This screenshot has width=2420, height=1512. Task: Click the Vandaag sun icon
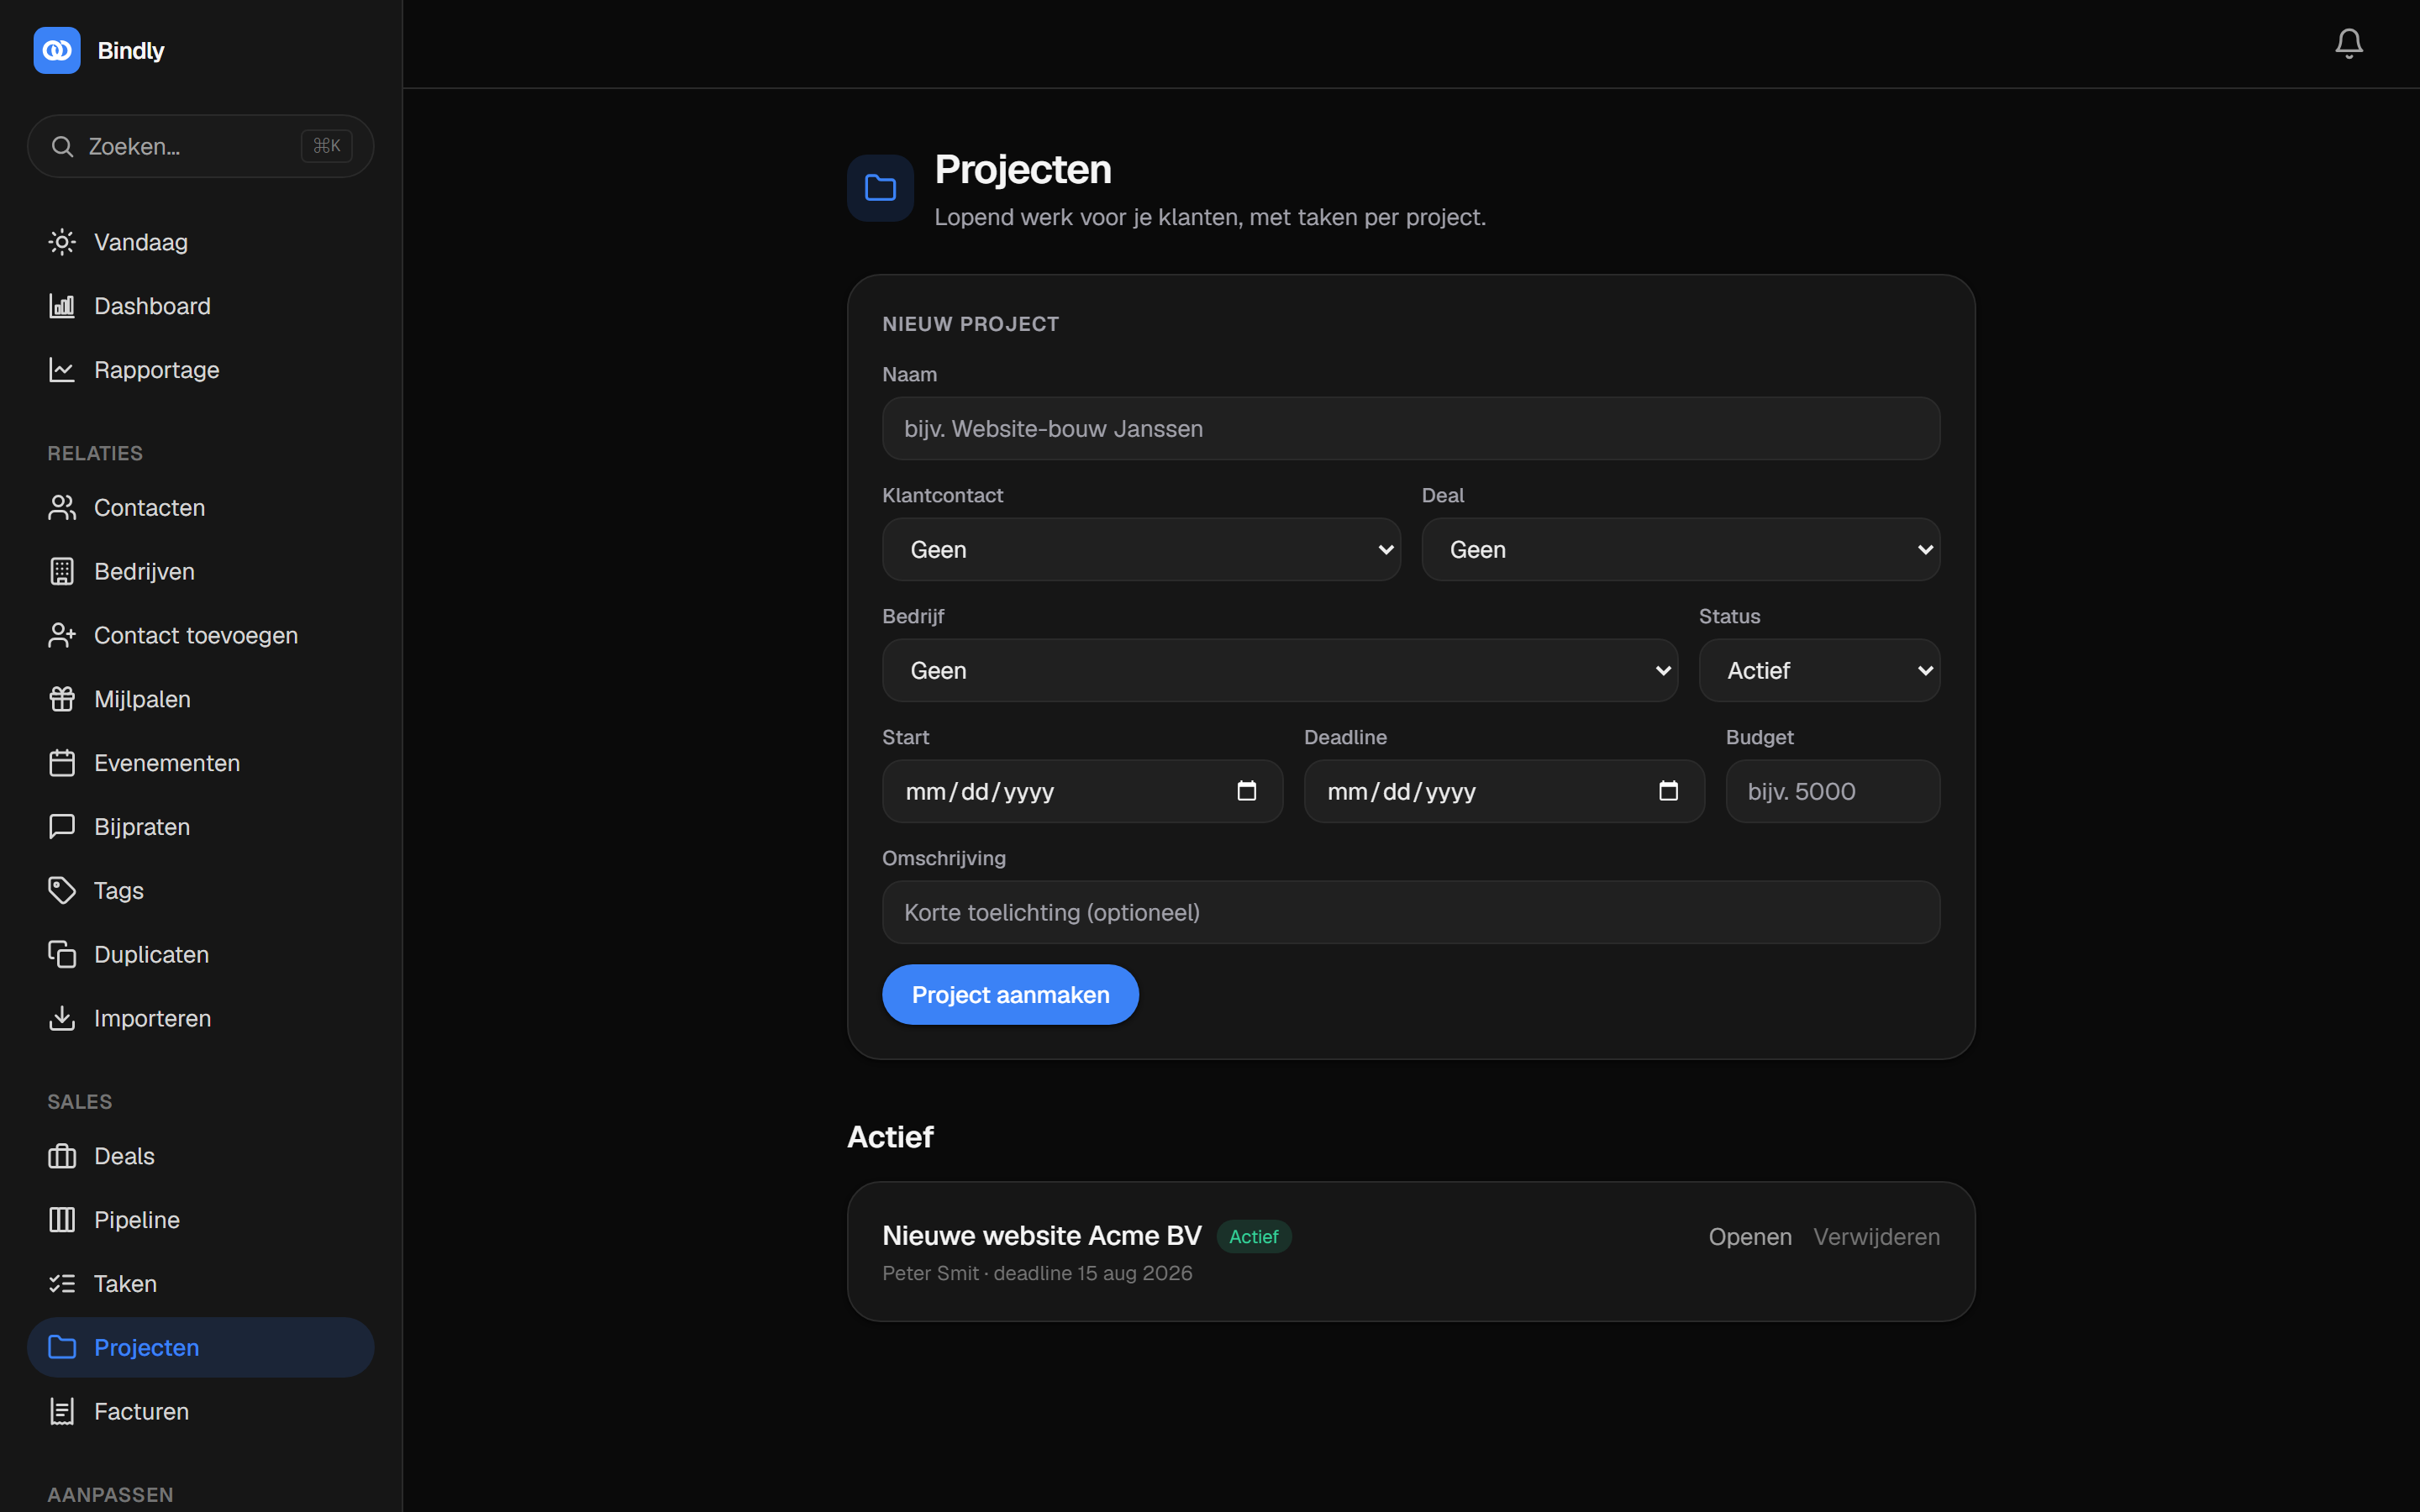62,242
